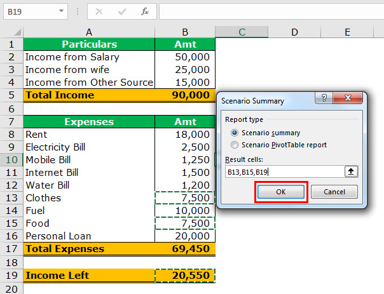
Task: Select row 17 header
Action: [11, 249]
